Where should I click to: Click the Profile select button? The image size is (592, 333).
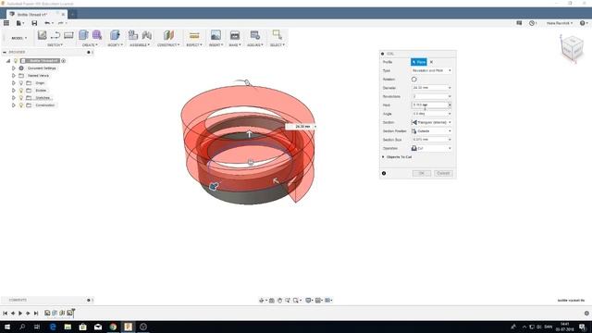tap(419, 62)
